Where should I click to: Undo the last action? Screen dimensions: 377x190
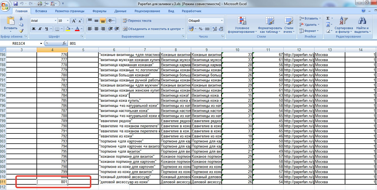point(22,4)
